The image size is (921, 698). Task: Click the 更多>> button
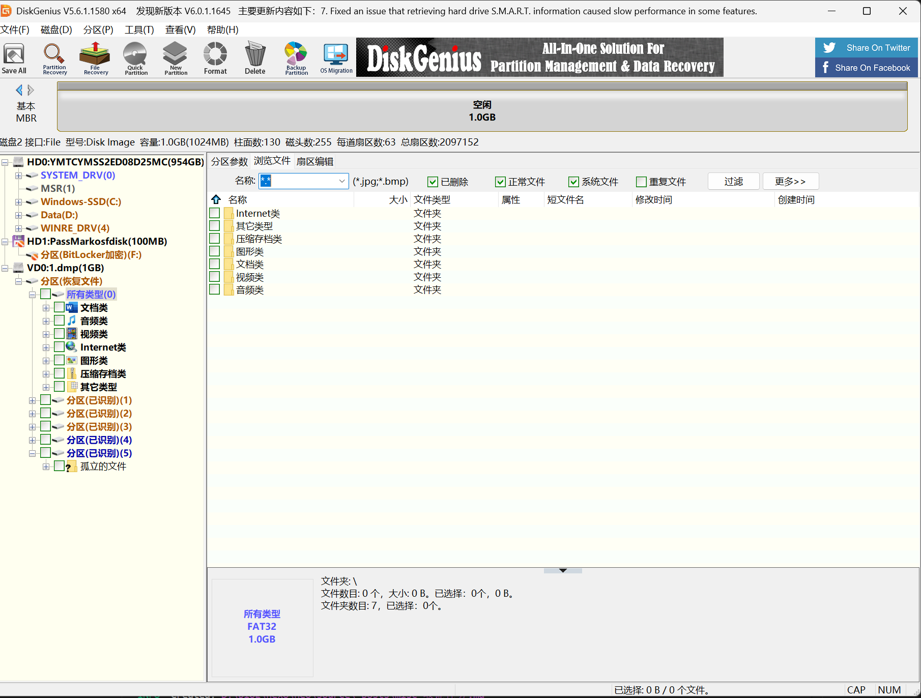tap(791, 181)
